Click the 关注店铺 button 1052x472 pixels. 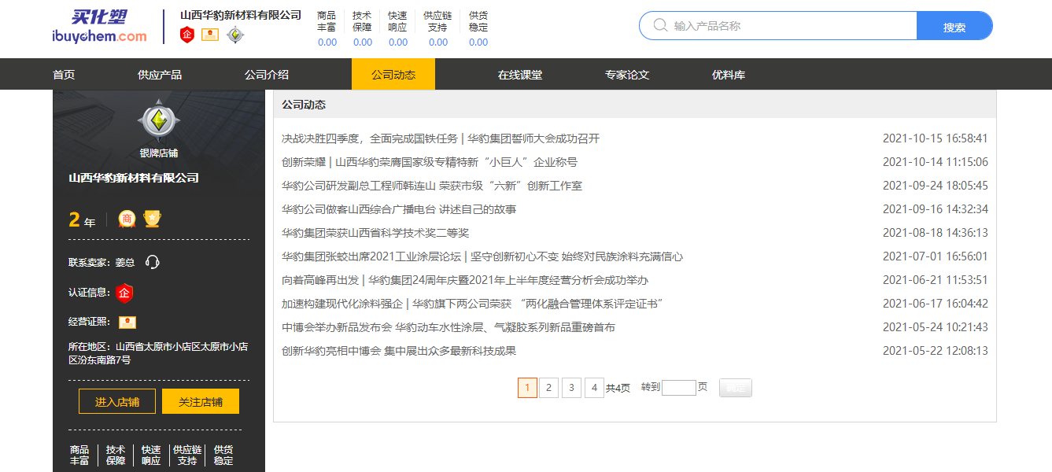point(201,402)
